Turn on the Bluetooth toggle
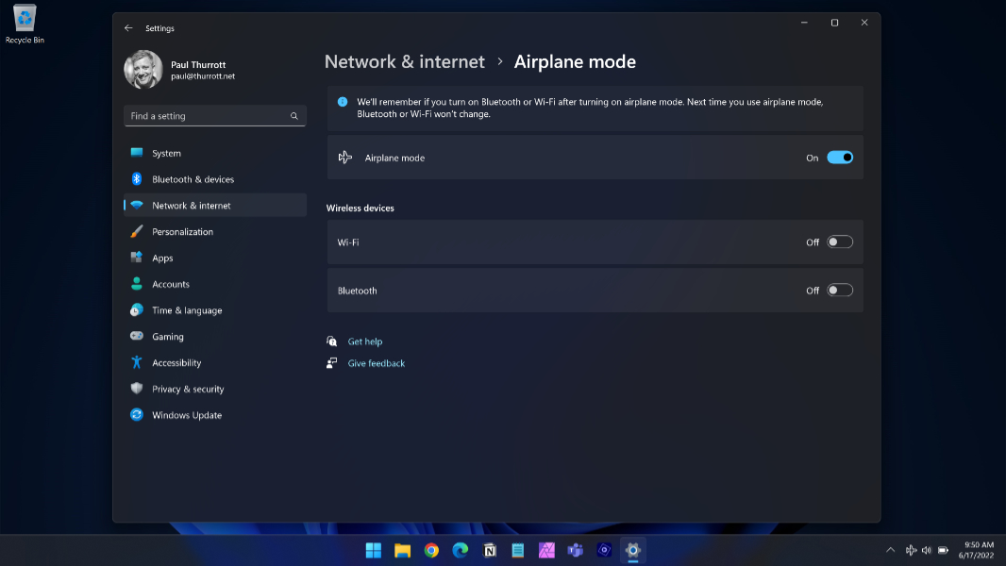 tap(839, 291)
